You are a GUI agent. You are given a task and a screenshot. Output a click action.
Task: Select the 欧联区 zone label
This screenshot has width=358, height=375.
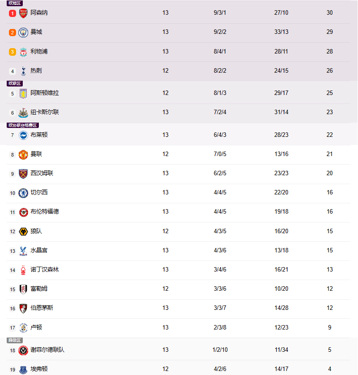coord(15,83)
